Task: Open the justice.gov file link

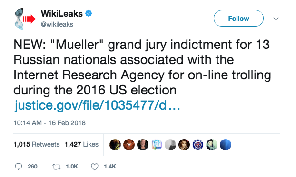Action: click(97, 105)
